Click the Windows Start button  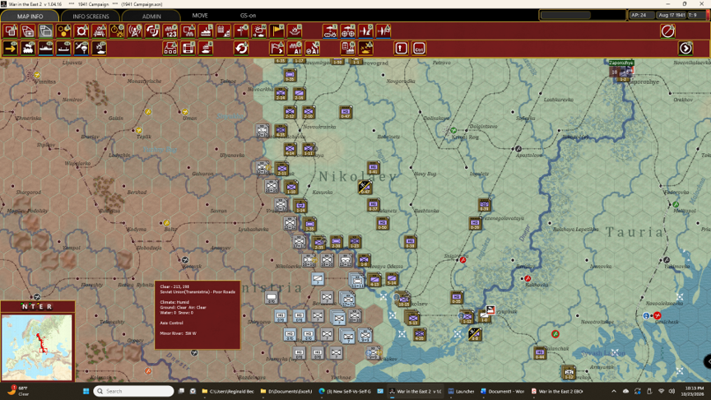(86, 391)
